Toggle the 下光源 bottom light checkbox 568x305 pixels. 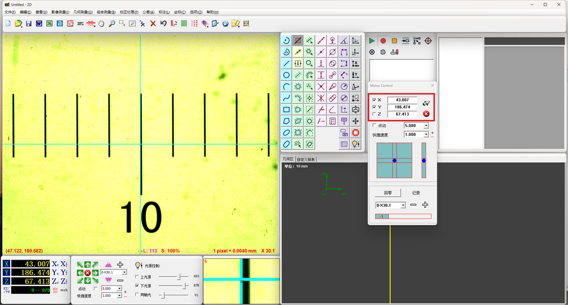(137, 286)
